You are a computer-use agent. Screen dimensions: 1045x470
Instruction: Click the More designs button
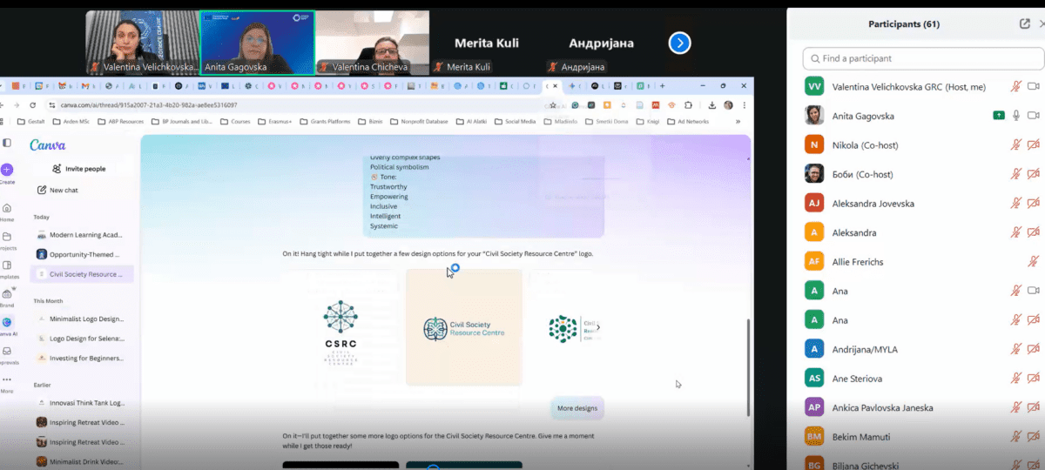[x=577, y=408]
